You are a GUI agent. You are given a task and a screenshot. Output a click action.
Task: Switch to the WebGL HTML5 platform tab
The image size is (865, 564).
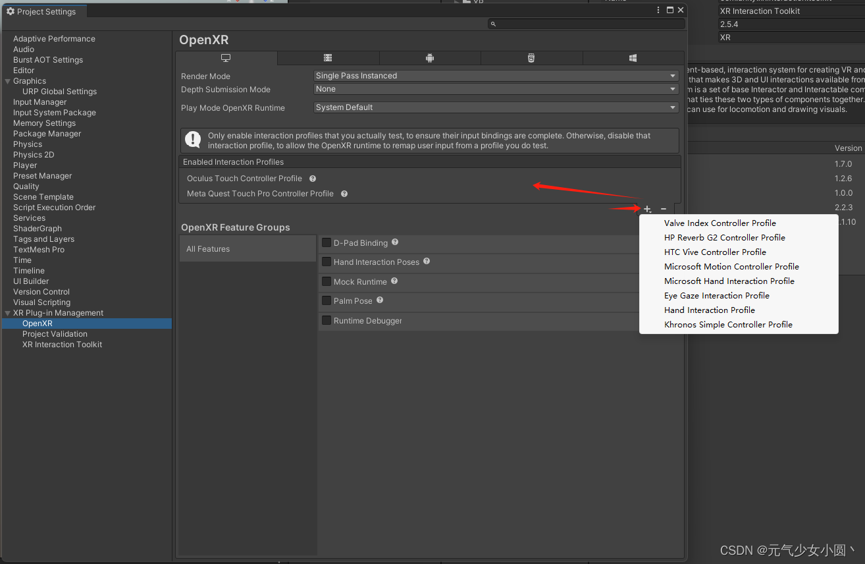(531, 58)
